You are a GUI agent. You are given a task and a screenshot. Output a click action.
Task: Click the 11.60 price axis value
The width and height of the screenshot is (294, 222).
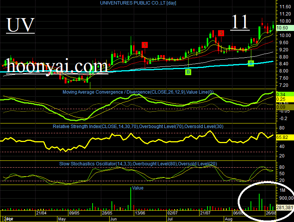(x=285, y=7)
